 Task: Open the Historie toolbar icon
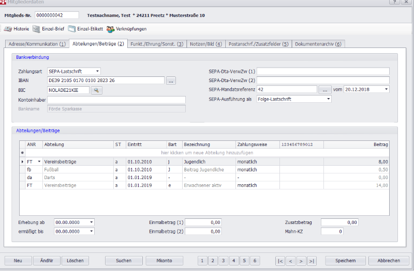pos(8,29)
